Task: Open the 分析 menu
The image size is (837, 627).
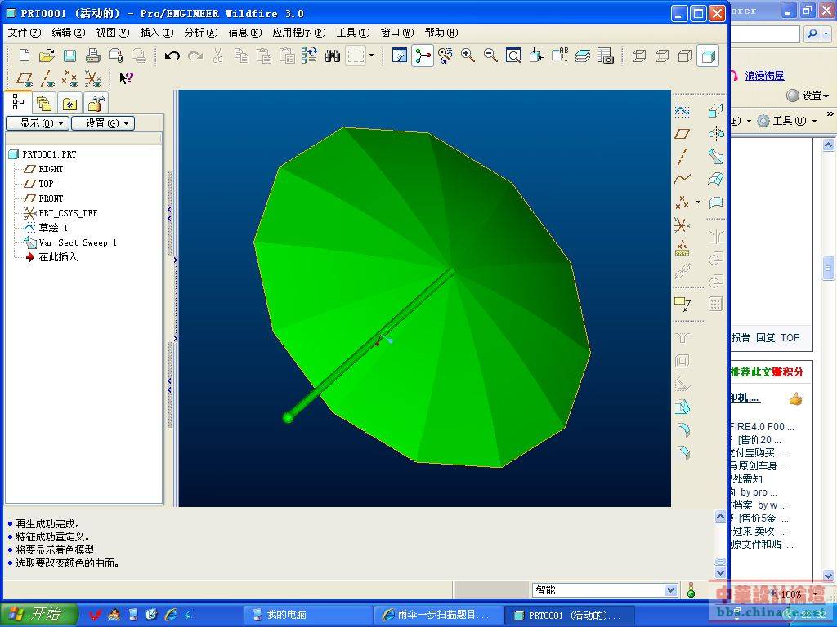Action: coord(200,33)
